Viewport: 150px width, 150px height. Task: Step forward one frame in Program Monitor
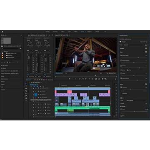(89, 79)
